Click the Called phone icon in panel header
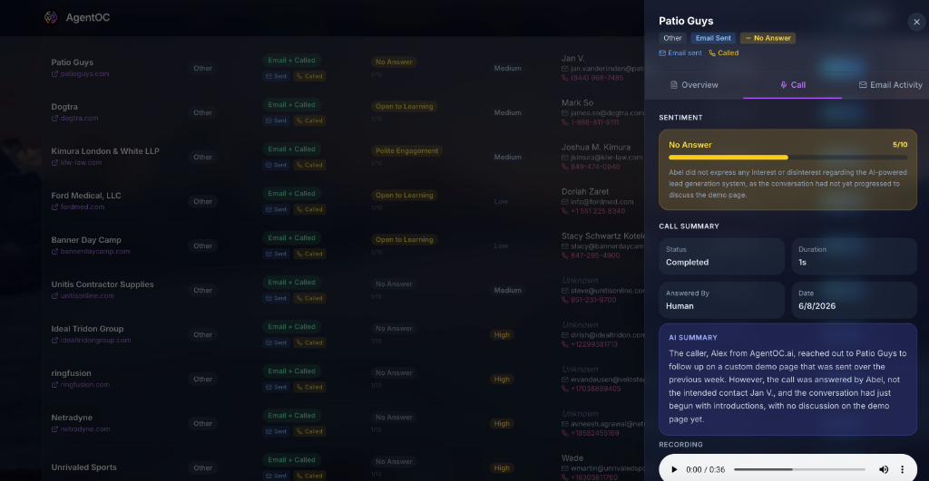Screen dimensions: 929x481 click(712, 53)
